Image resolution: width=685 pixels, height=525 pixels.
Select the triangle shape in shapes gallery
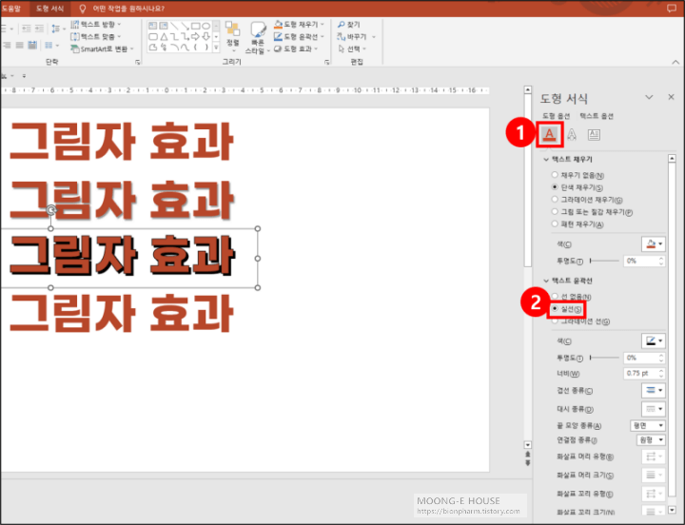[164, 37]
